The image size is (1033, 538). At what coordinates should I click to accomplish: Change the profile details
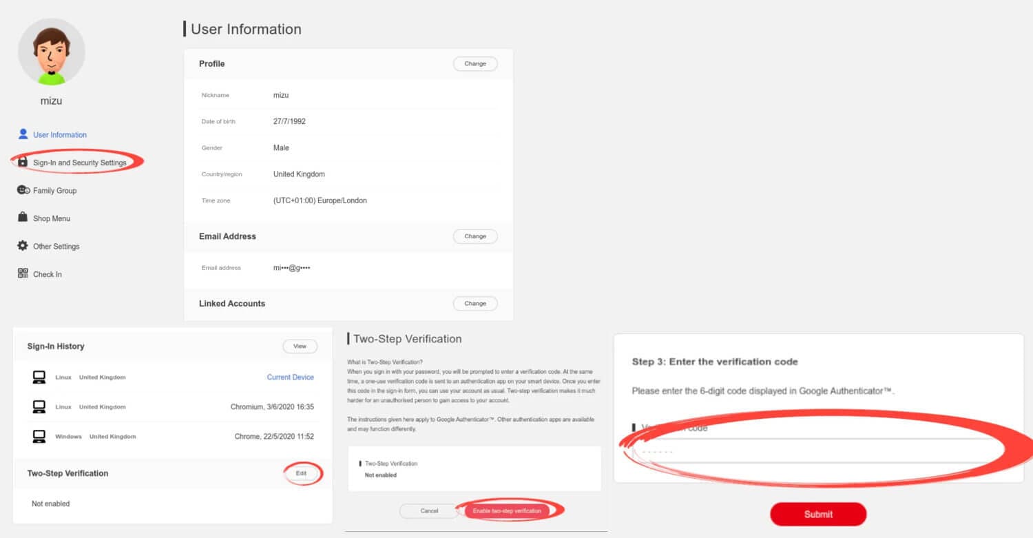[475, 63]
